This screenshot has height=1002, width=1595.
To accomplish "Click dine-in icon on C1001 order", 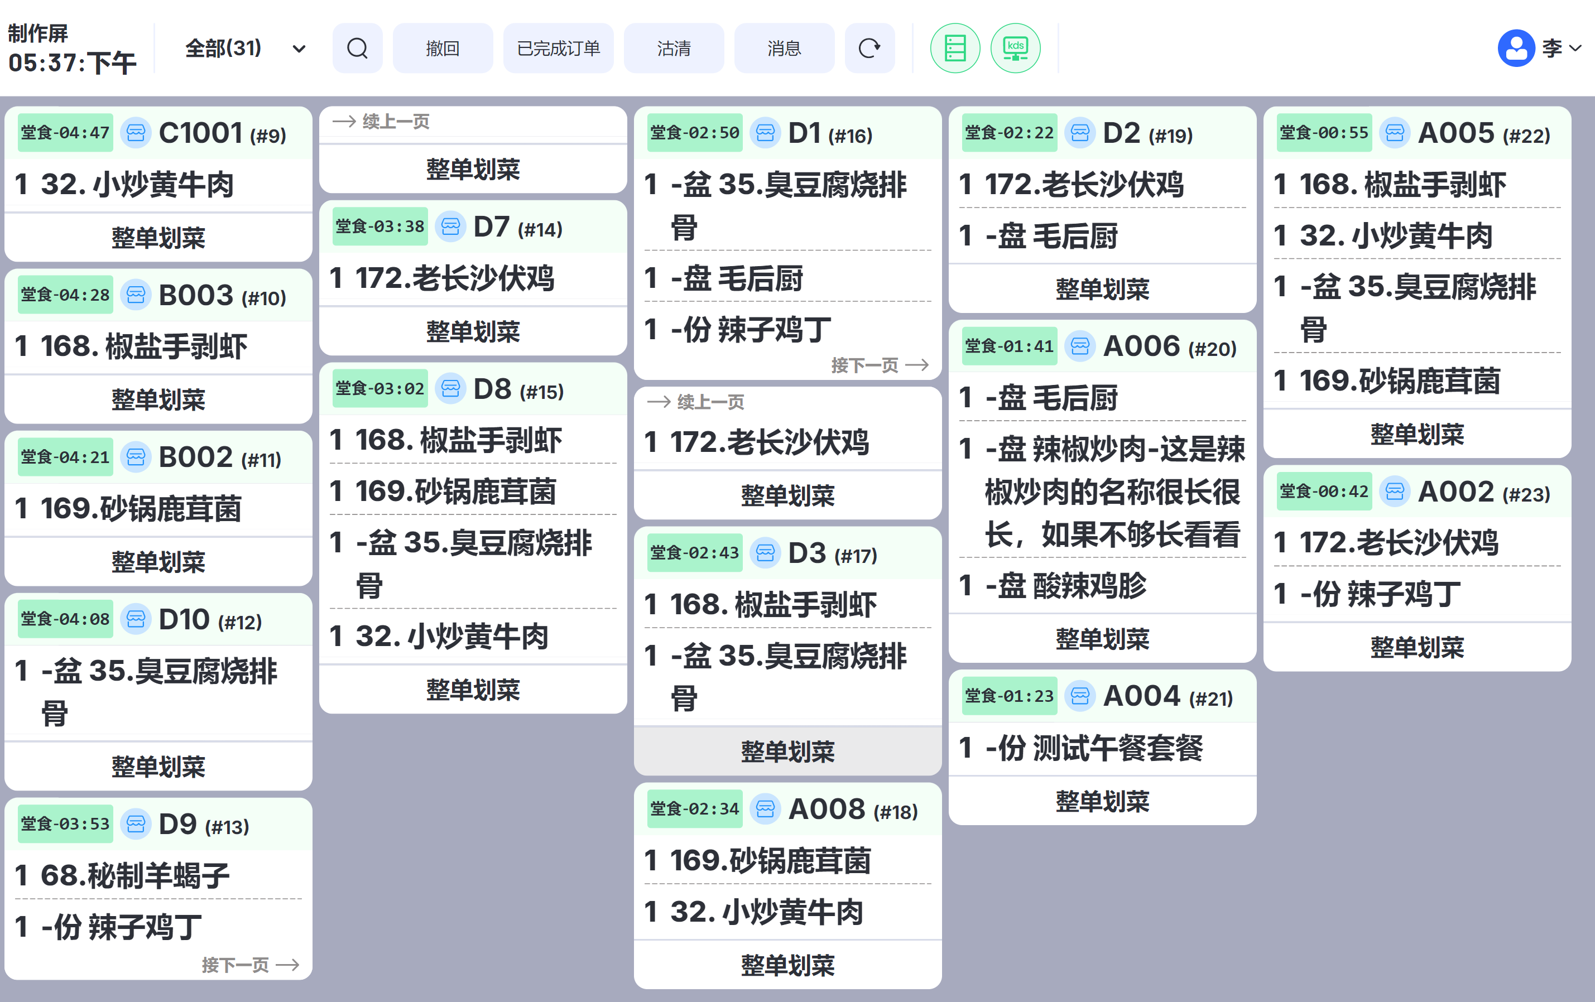I will 136,133.
